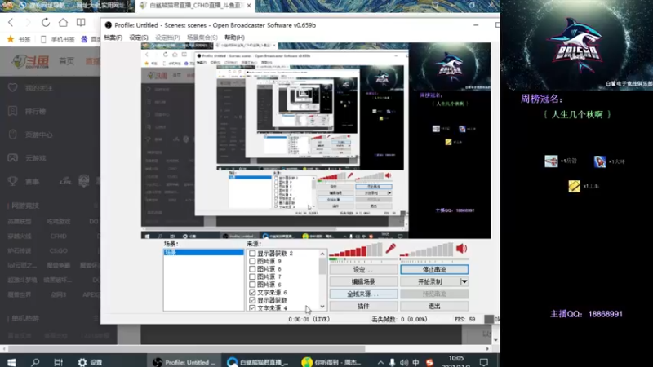653x367 pixels.
Task: Enable the 图片源 9 source checkbox
Action: [x=252, y=261]
